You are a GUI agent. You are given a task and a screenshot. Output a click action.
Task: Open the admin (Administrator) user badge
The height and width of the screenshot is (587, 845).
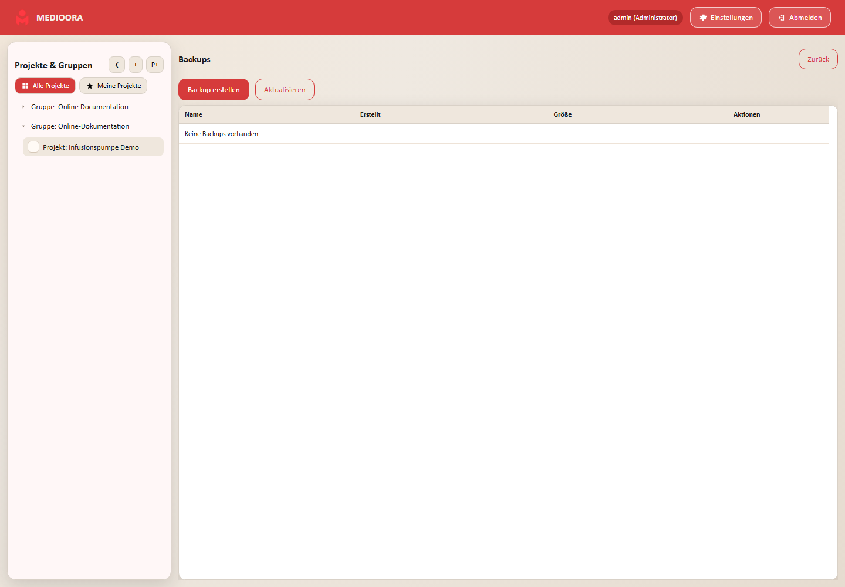[x=645, y=18]
